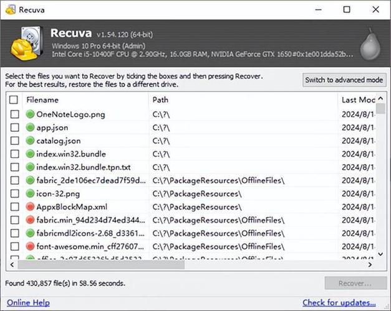Open the Online Help link
The image size is (391, 311).
[28, 302]
